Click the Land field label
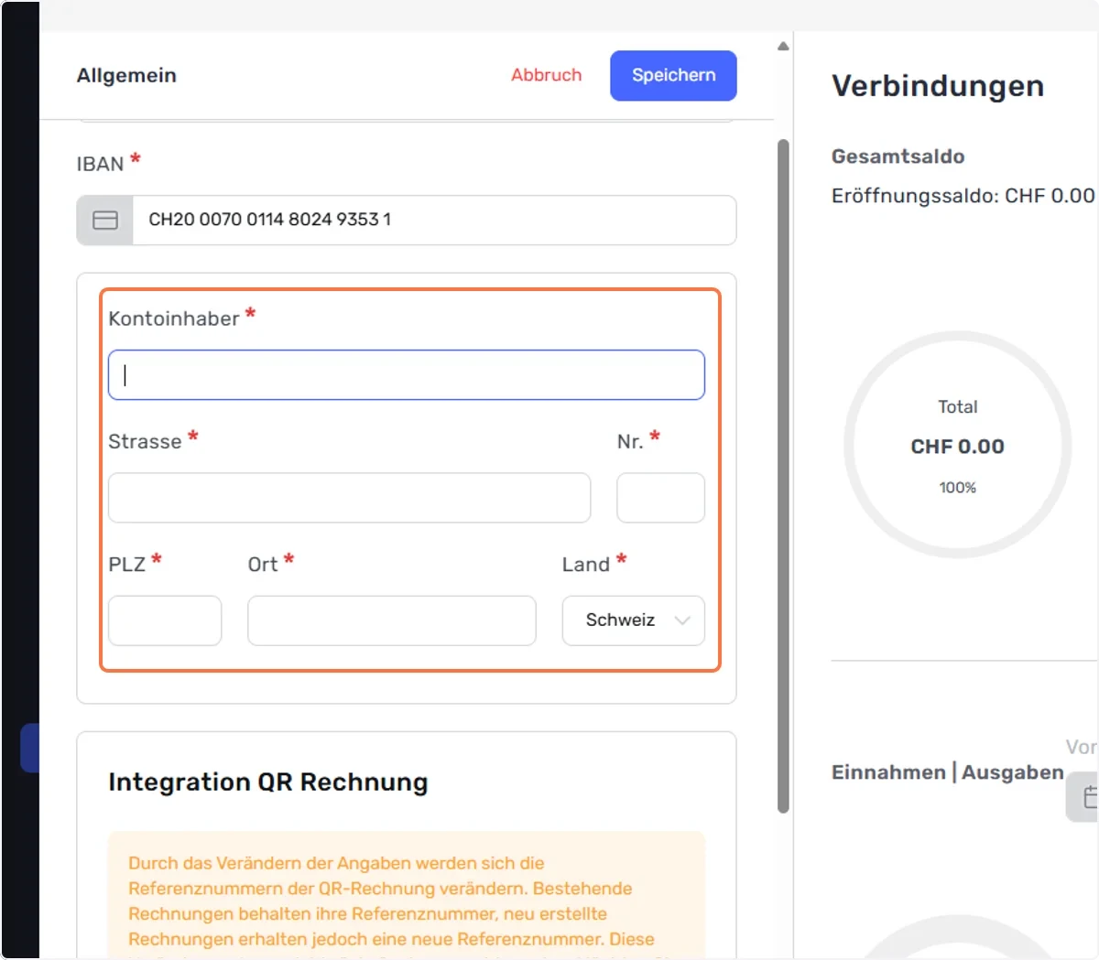 point(586,565)
